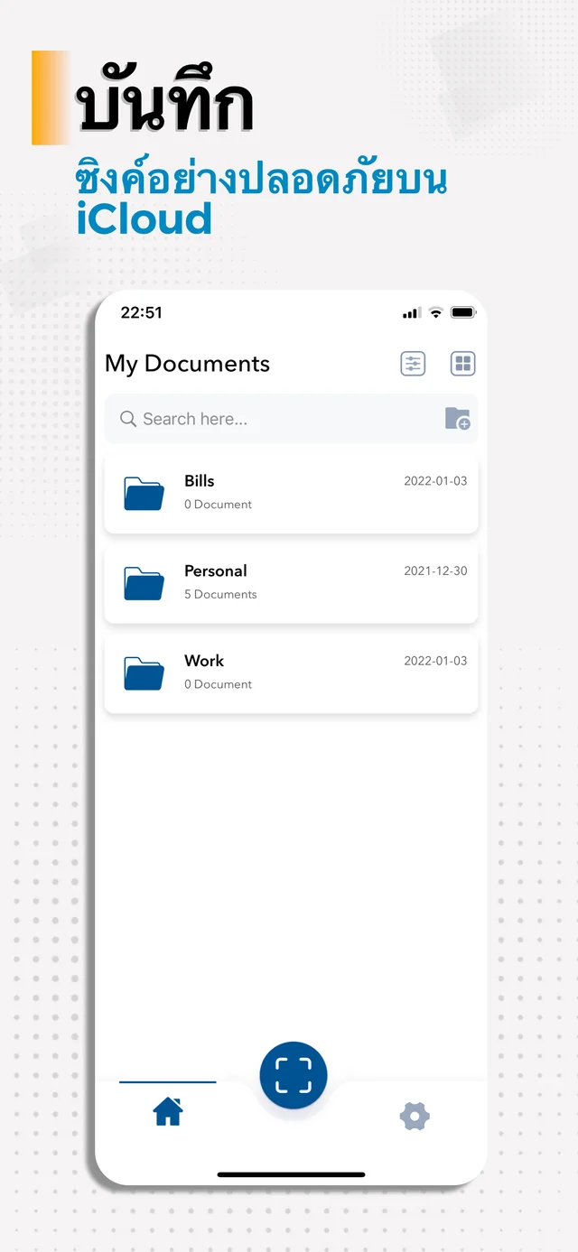
Task: Tap the battery indicator in status bar
Action: [463, 312]
